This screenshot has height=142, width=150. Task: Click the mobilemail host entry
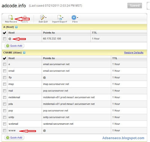point(14,97)
